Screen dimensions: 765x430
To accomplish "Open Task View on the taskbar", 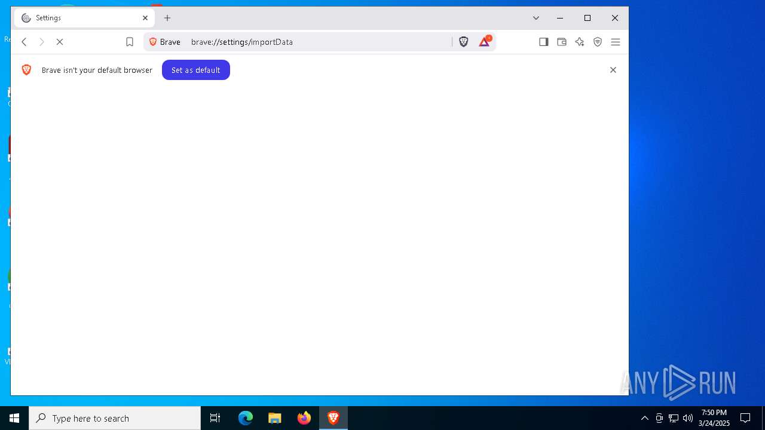I will pos(215,418).
